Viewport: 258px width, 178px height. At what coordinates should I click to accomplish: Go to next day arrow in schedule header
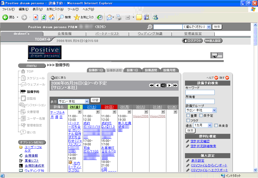tap(169, 85)
